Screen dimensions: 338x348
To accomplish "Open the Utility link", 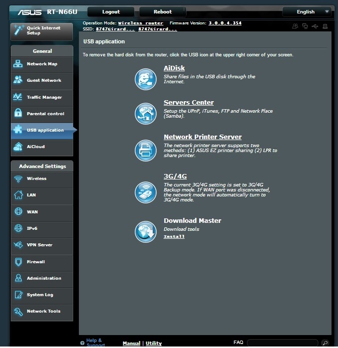I will pyautogui.click(x=154, y=344).
